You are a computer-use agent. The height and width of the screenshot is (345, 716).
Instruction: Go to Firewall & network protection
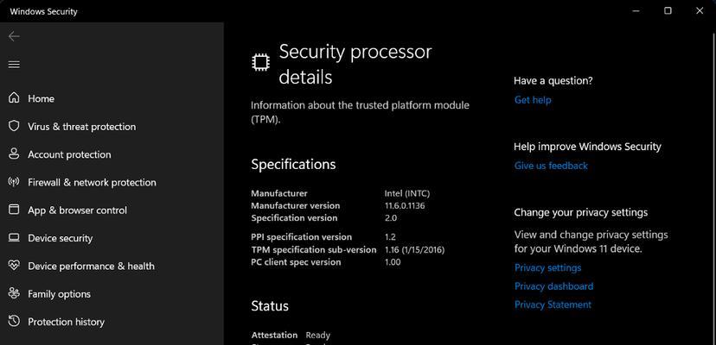[x=92, y=182]
